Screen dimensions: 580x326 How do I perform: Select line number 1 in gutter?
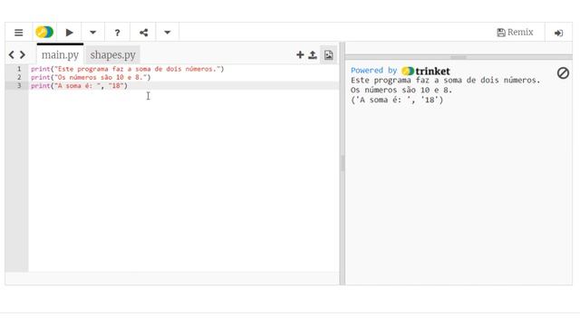(19, 69)
